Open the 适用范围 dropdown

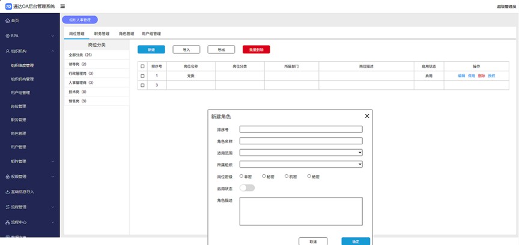(300, 153)
